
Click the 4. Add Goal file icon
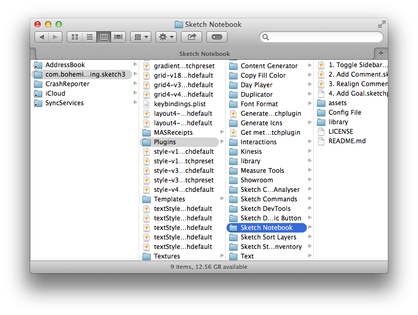[x=321, y=94]
